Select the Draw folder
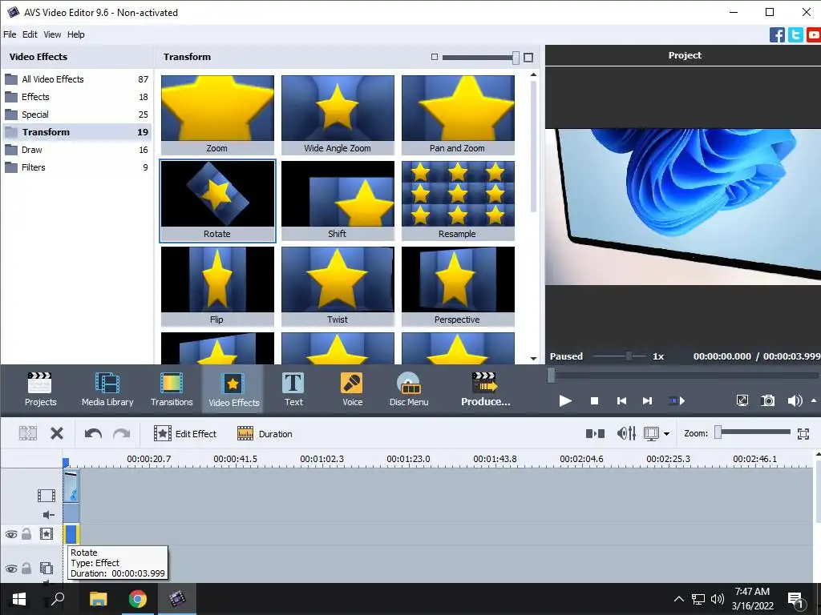Image resolution: width=821 pixels, height=615 pixels. 77,150
